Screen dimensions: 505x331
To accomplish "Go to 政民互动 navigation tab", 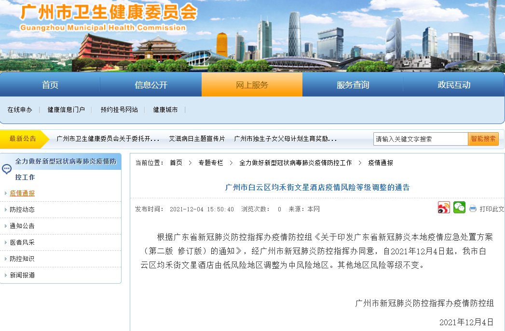I will pos(454,85).
